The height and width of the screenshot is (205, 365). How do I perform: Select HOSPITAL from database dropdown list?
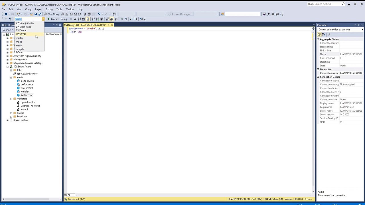29,34
